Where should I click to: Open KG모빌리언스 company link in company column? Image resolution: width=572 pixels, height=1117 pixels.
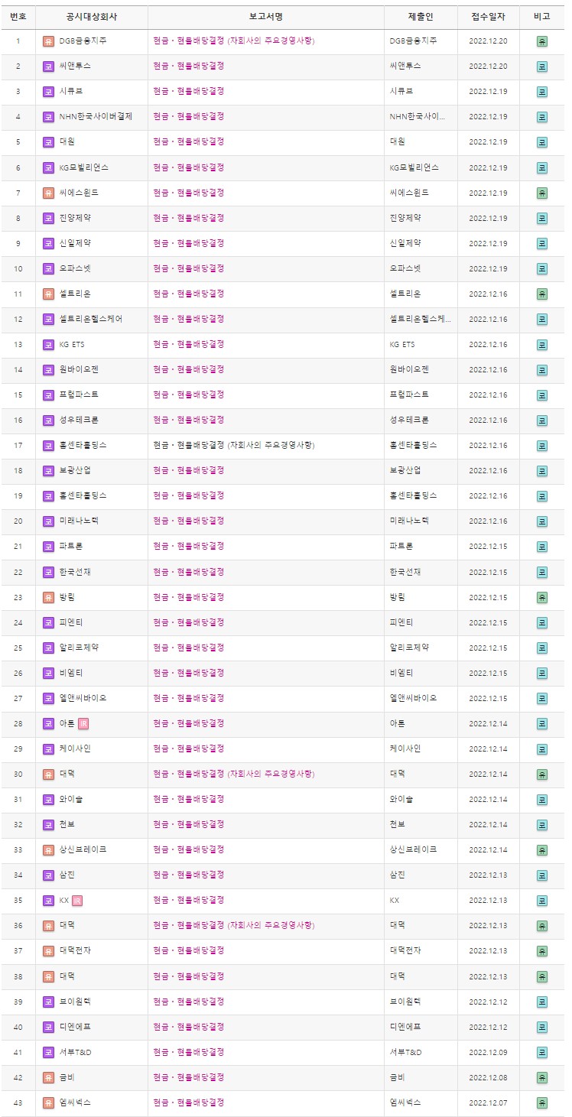[x=83, y=167]
